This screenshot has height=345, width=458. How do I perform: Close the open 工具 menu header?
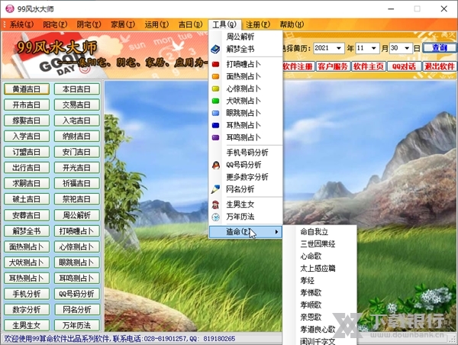click(x=224, y=24)
